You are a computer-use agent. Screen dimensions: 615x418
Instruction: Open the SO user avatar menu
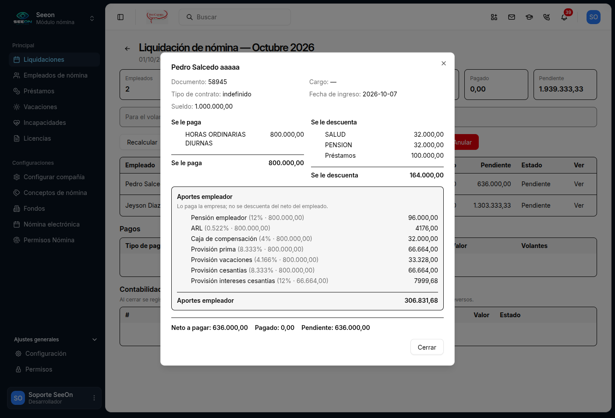594,17
